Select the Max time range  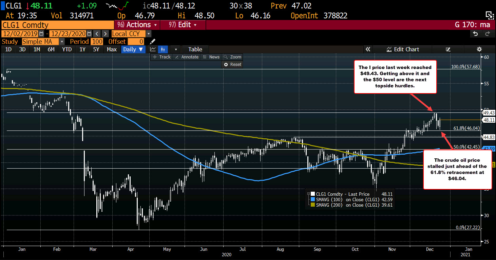(112, 49)
